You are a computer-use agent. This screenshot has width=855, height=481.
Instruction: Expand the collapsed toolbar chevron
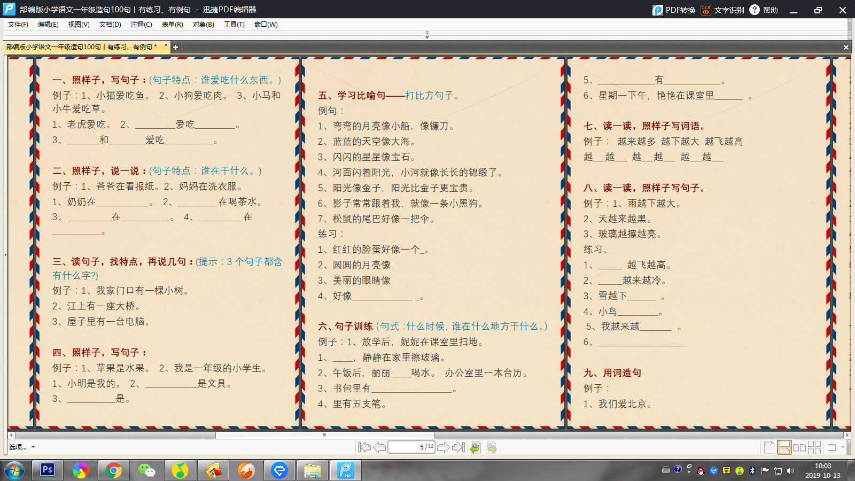427,35
